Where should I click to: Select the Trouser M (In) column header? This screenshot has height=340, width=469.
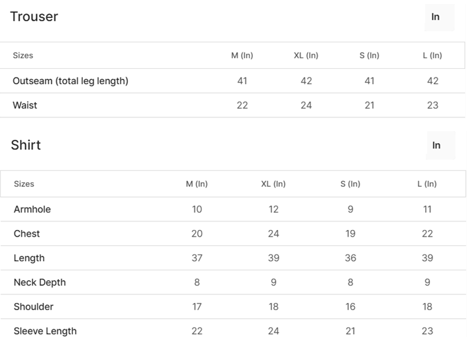click(242, 55)
